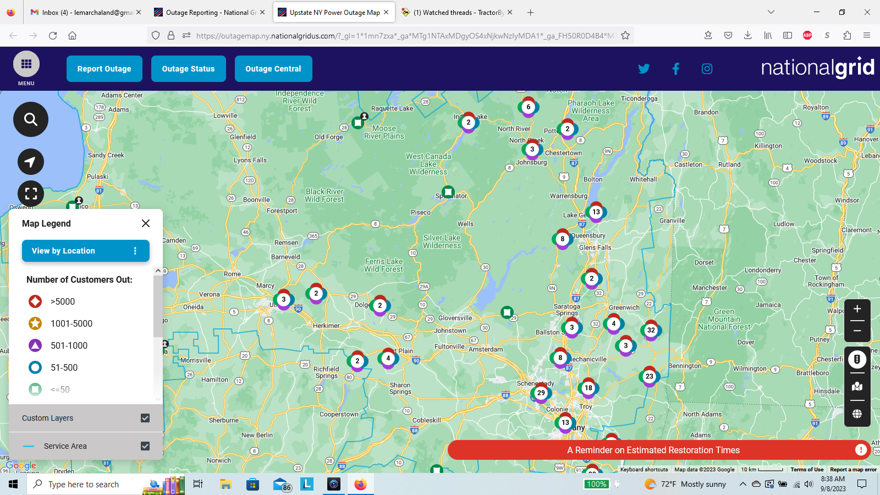Switch to the Watched threads tab

click(x=458, y=12)
